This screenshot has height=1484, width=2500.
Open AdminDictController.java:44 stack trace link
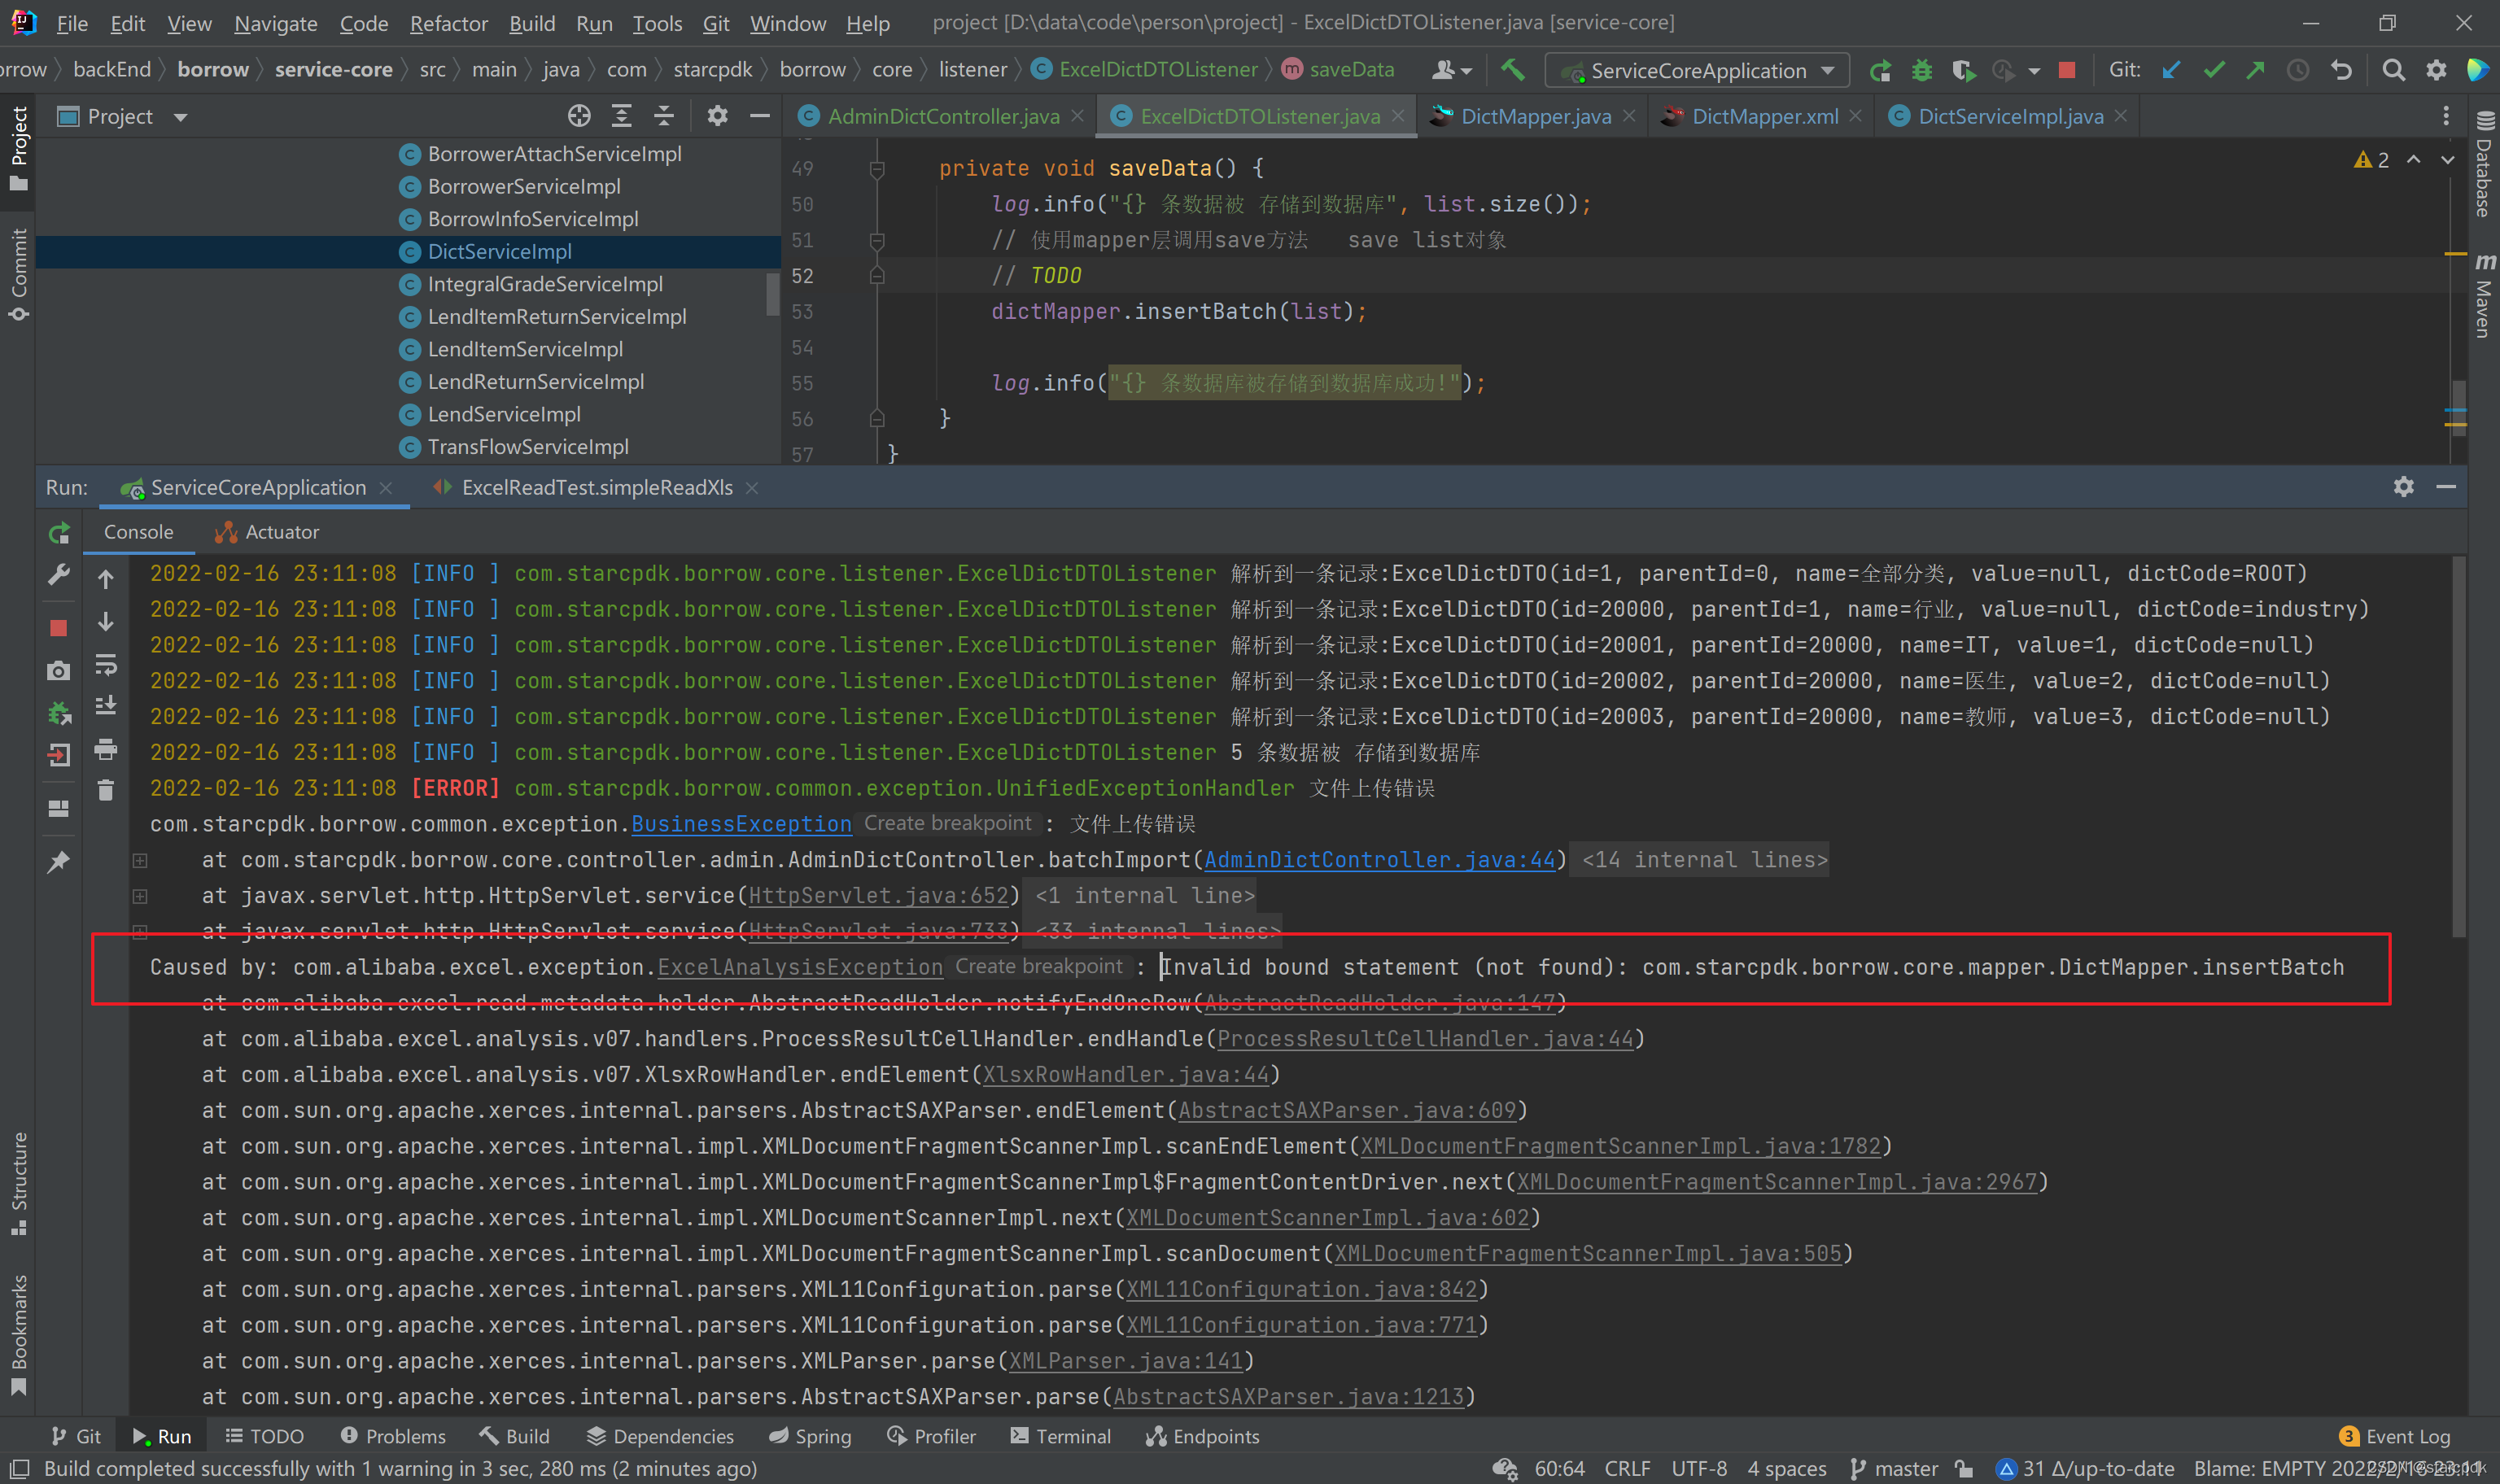(1379, 860)
